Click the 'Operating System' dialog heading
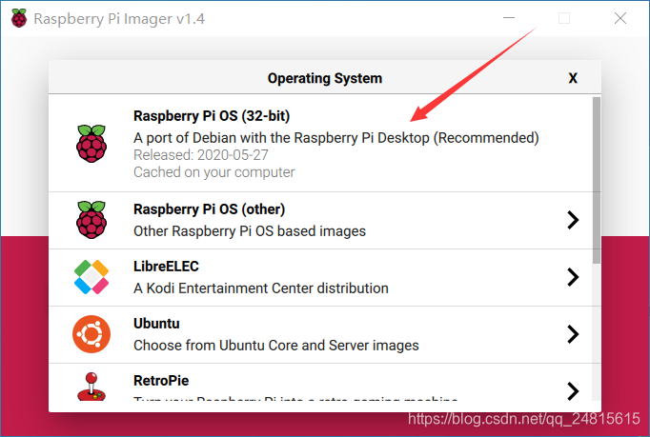 click(325, 78)
